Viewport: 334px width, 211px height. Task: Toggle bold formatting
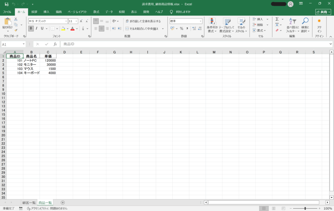pyautogui.click(x=31, y=28)
